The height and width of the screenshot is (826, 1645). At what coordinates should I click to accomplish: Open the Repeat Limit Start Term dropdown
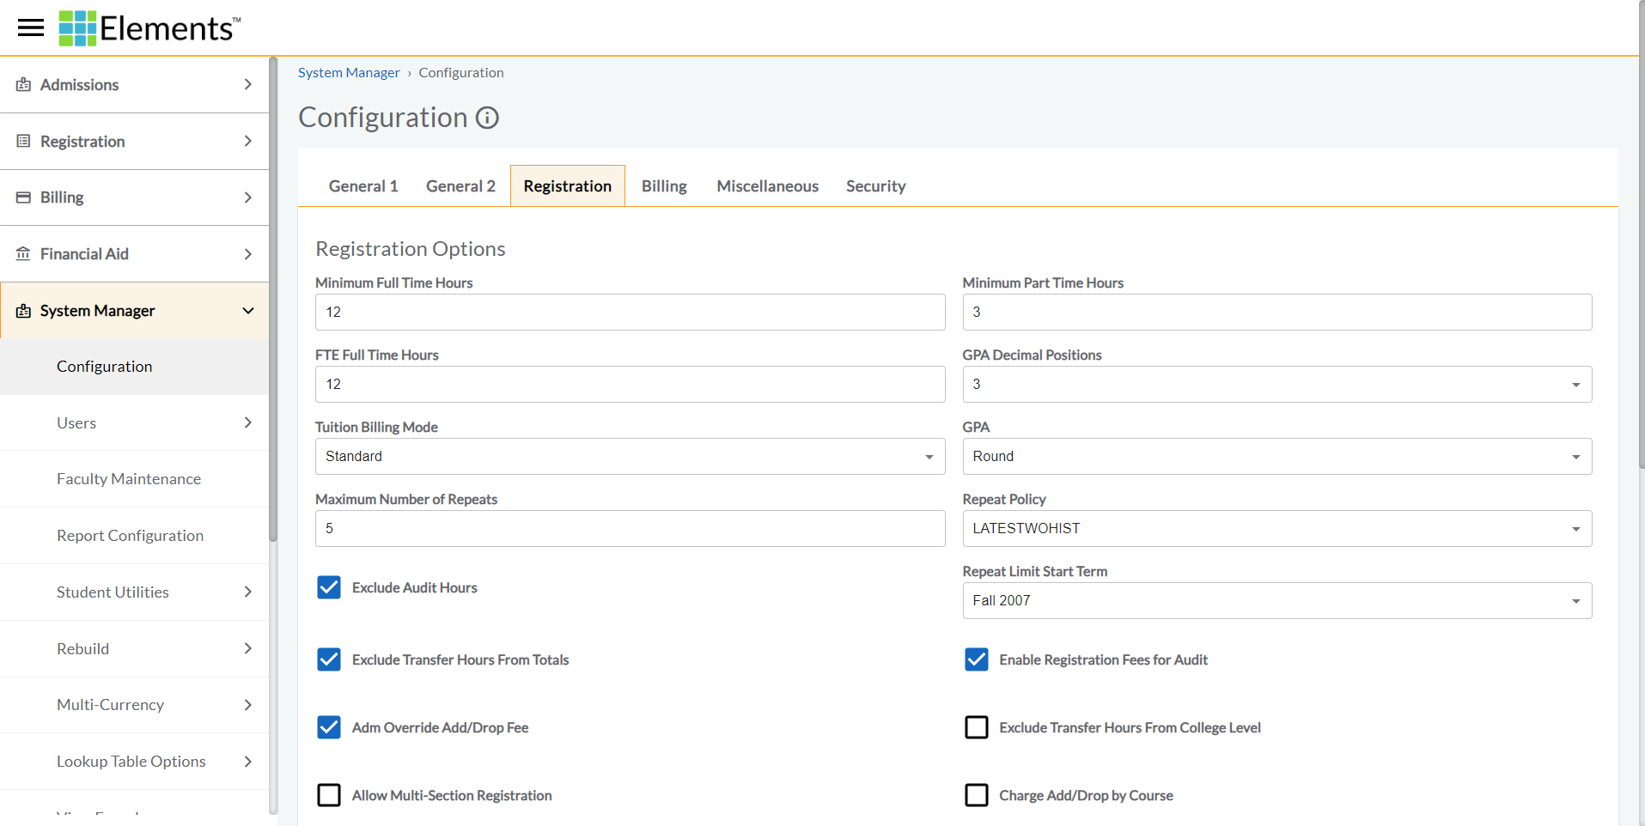[x=1277, y=600]
